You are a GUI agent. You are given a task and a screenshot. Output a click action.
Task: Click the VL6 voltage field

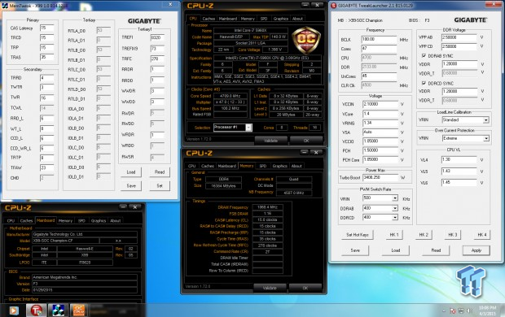tap(459, 183)
